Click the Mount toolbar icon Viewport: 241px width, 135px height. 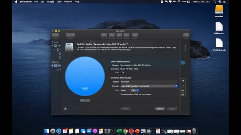pos(135,35)
